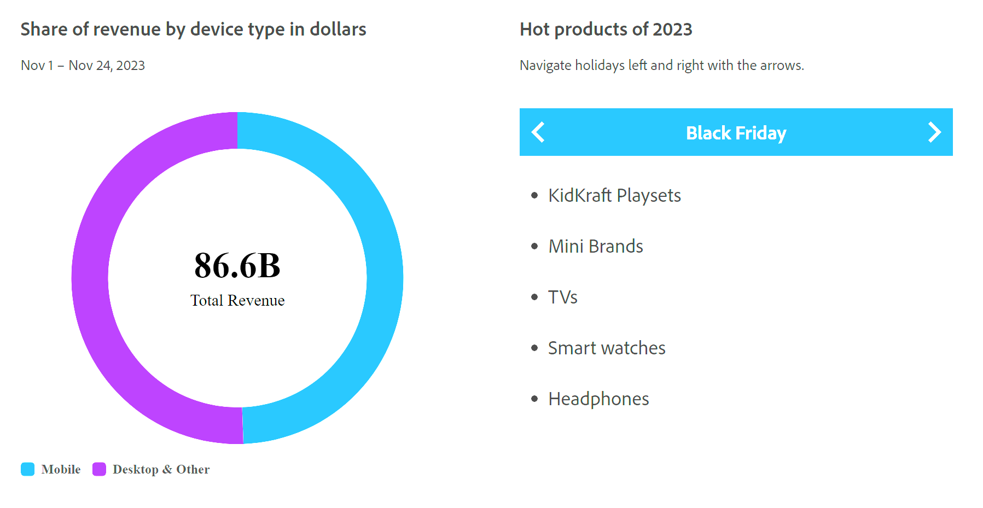Click the Share of revenue by device heading
This screenshot has width=983, height=508.
pos(194,29)
